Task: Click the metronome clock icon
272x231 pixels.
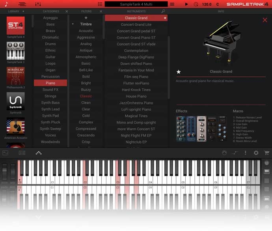Action: (196, 4)
